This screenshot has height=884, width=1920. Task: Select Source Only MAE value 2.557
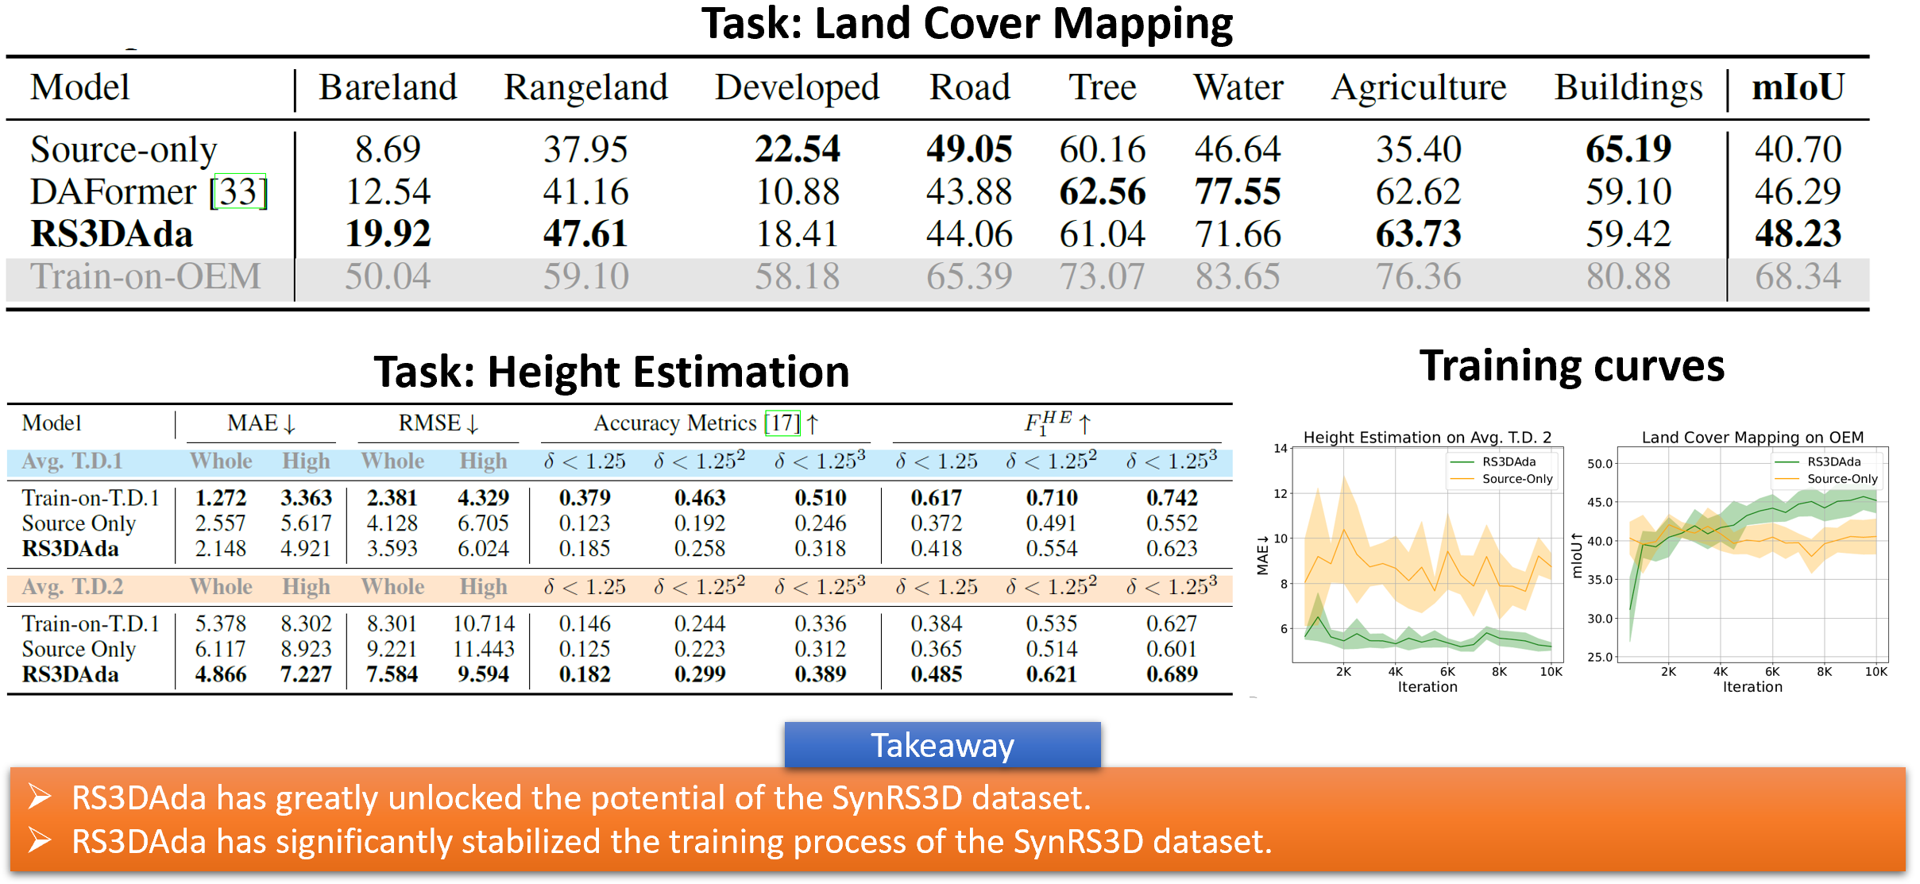point(221,523)
